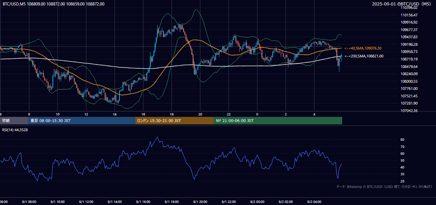Screen dimensions: 436x205
Task: Click the bottom axis label 9/1 16:00
Action: (x=143, y=202)
